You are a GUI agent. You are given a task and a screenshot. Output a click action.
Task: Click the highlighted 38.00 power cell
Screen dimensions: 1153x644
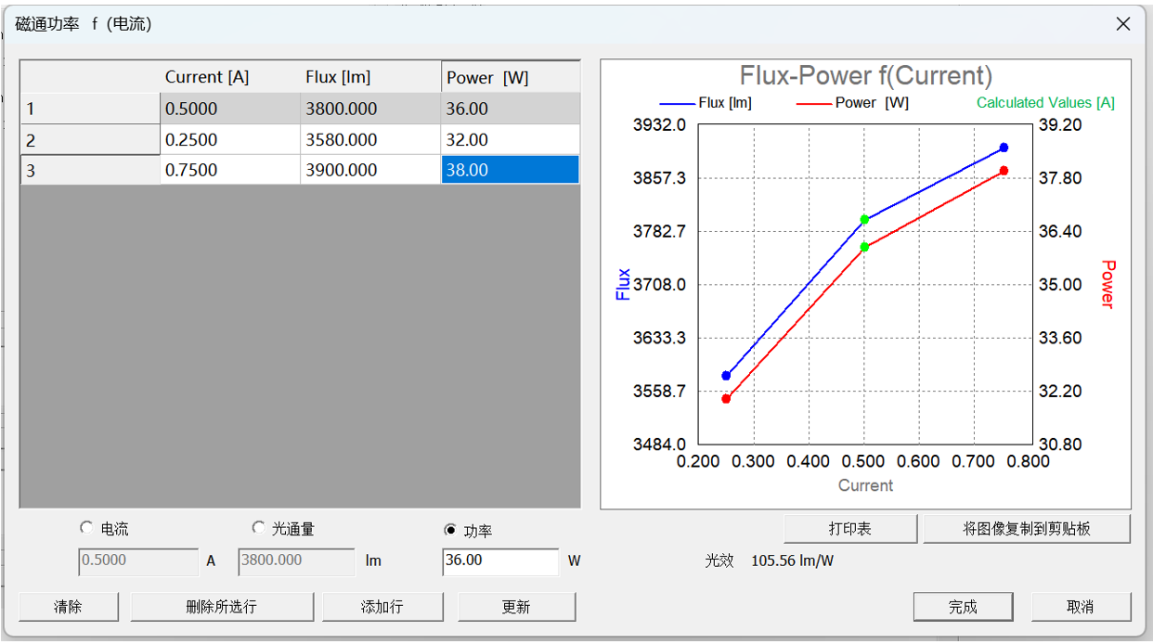[510, 171]
